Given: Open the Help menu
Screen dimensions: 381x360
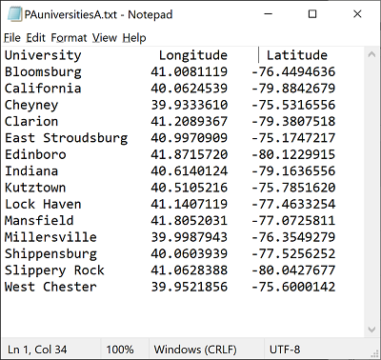Looking at the screenshot, I should (134, 38).
